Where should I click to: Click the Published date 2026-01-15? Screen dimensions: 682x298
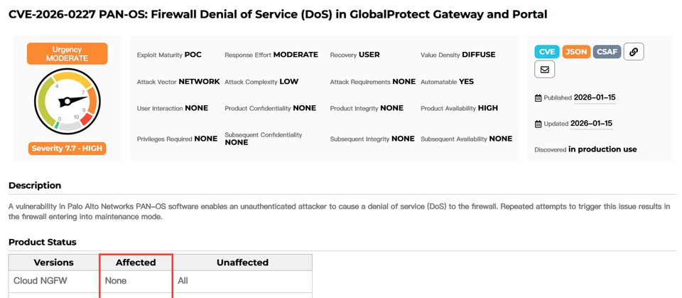click(594, 97)
